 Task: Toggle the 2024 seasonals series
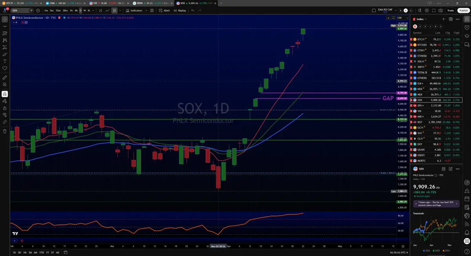446,251
